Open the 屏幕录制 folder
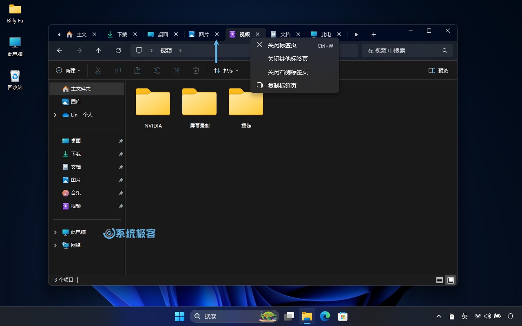This screenshot has width=522, height=326. point(199,108)
